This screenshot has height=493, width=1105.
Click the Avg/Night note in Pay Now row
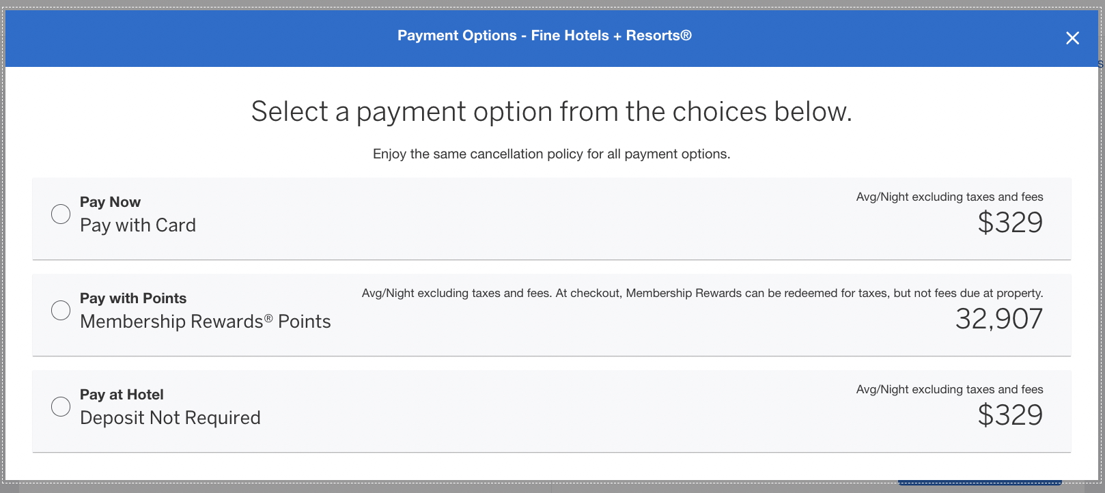949,197
